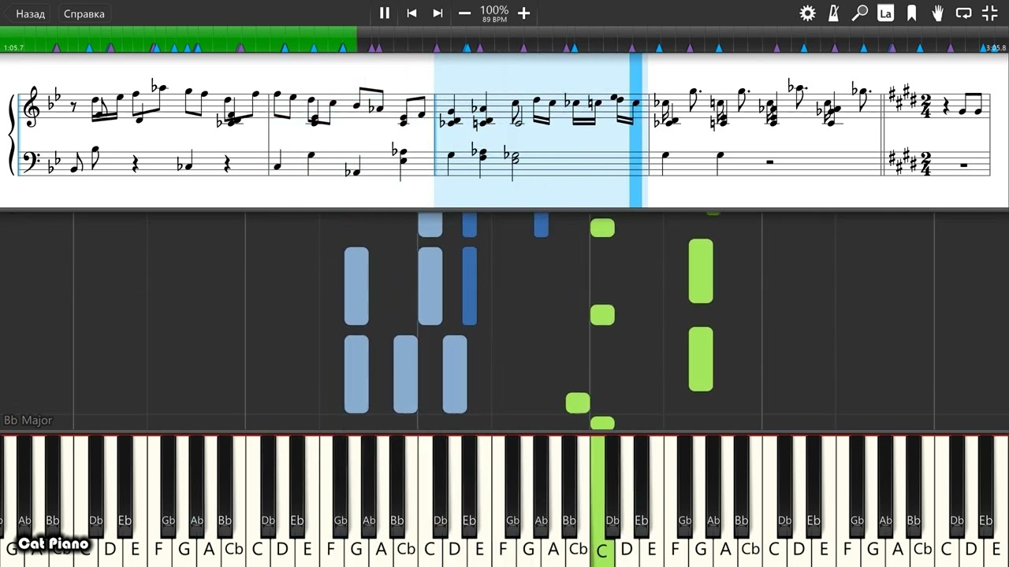The image size is (1009, 567).
Task: Skip back with the previous button
Action: click(x=411, y=13)
